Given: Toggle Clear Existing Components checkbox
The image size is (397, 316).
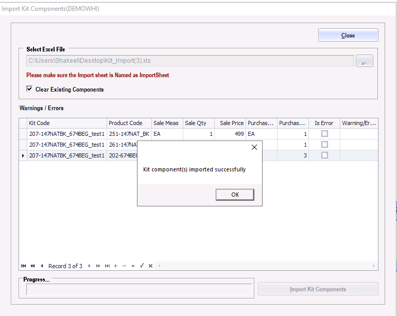Looking at the screenshot, I should click(x=29, y=89).
